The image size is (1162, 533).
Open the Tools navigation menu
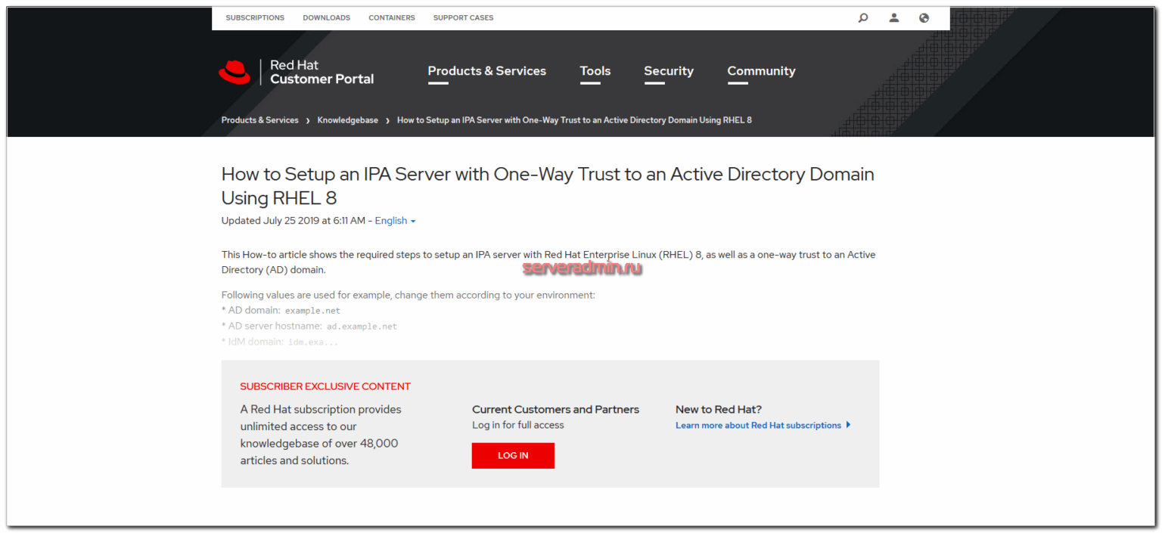(x=595, y=70)
